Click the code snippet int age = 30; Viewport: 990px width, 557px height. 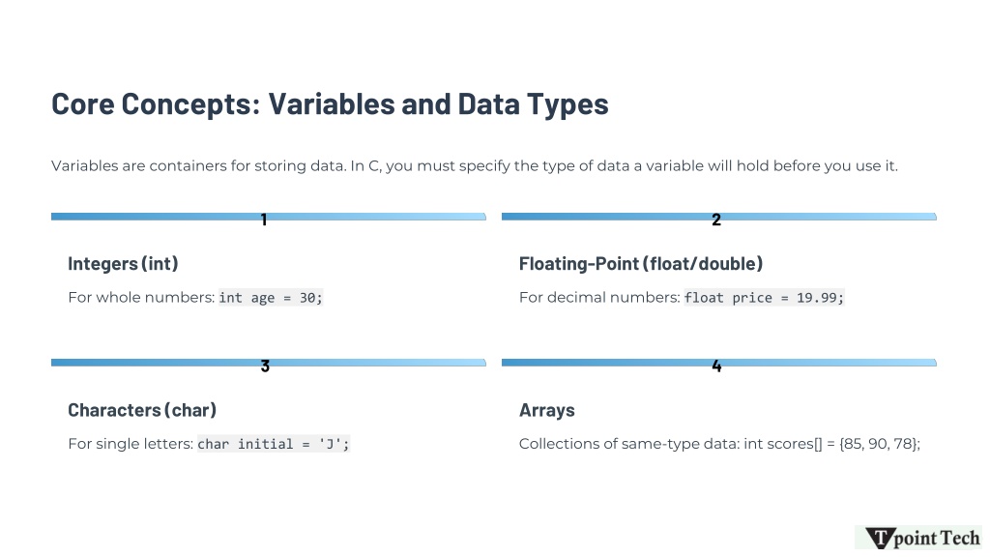(x=271, y=298)
